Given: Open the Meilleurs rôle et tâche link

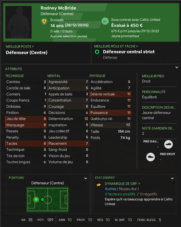Looking at the screenshot, I should [x=116, y=46].
